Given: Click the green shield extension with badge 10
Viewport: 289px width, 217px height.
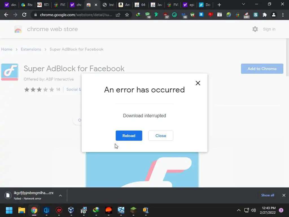Looking at the screenshot, I should pos(148,15).
